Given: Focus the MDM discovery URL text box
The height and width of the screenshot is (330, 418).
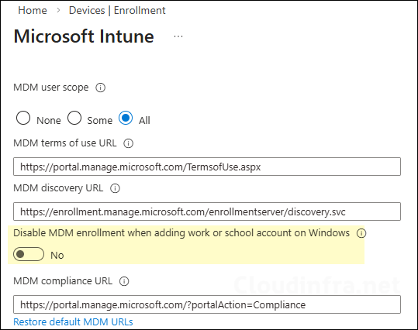Looking at the screenshot, I should [x=207, y=211].
